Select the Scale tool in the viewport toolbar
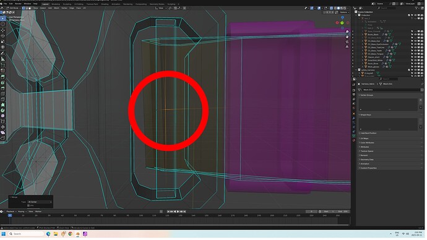427x240 pixels. 2,41
